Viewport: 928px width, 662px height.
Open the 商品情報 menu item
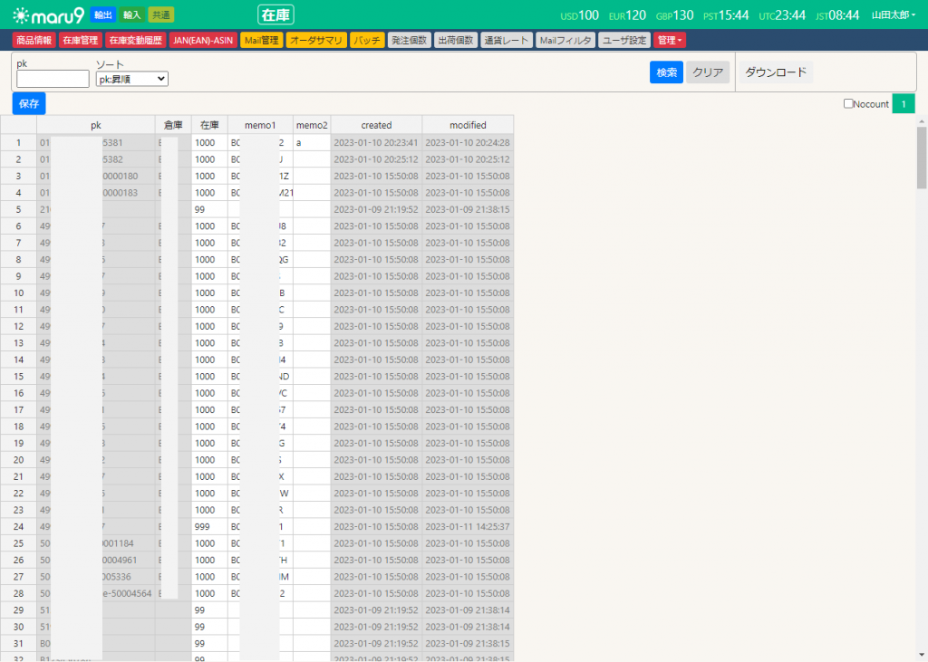pyautogui.click(x=34, y=40)
